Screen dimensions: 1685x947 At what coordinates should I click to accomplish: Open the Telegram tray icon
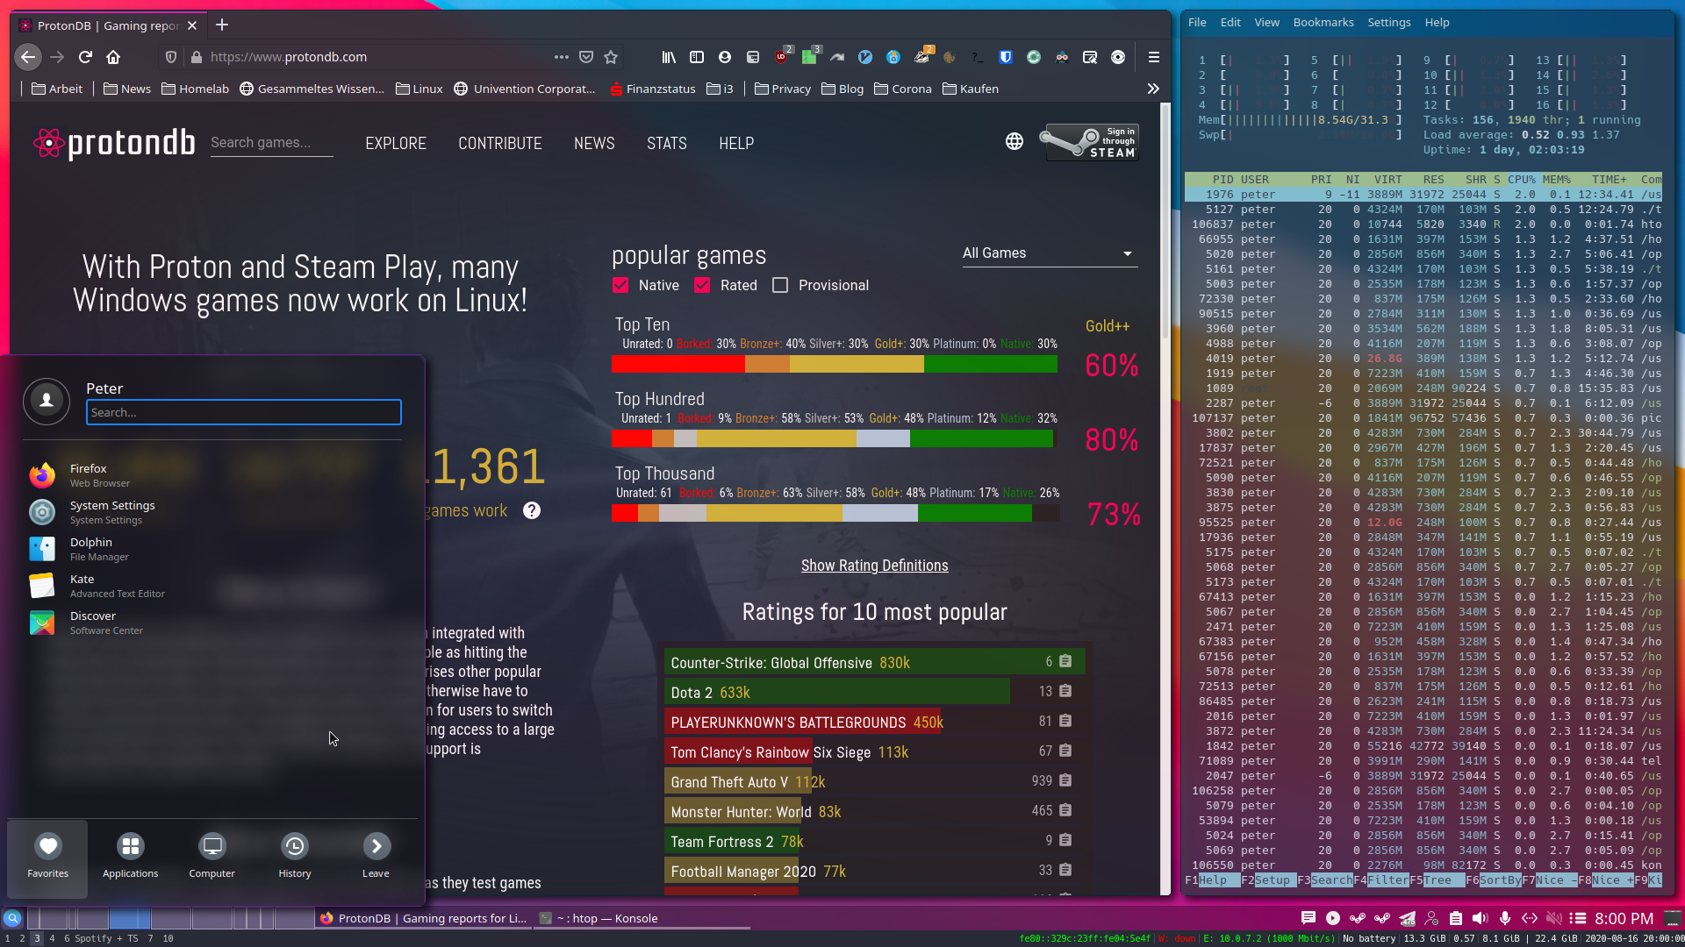coord(1407,918)
